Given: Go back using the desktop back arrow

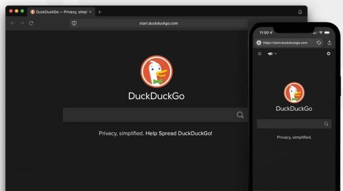Looking at the screenshot, I should 13,23.
